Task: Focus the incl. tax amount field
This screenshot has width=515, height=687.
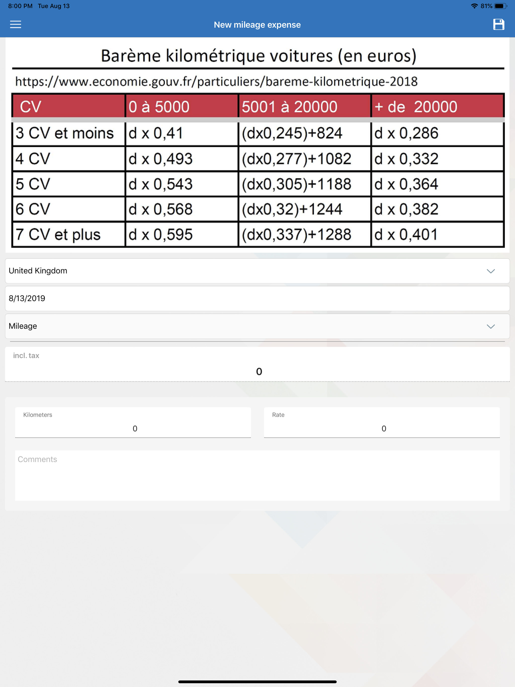Action: click(257, 364)
